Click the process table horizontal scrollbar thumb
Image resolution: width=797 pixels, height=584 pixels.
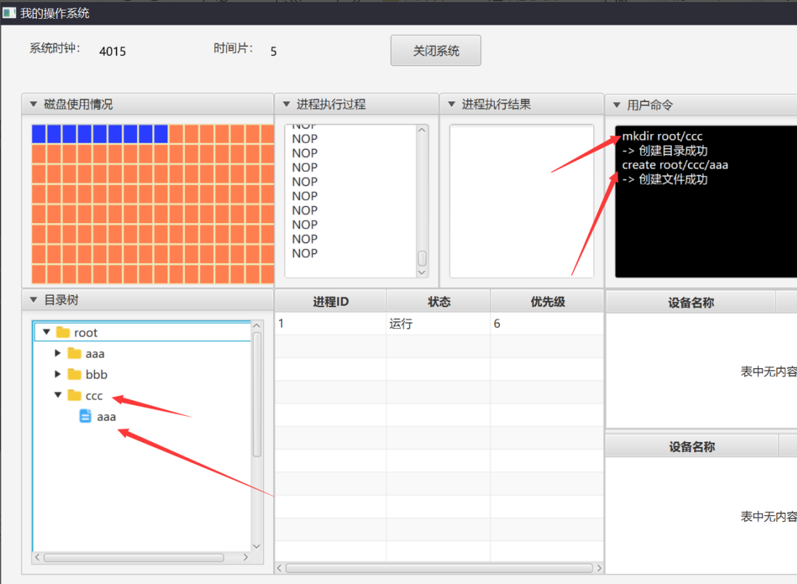[x=439, y=568]
